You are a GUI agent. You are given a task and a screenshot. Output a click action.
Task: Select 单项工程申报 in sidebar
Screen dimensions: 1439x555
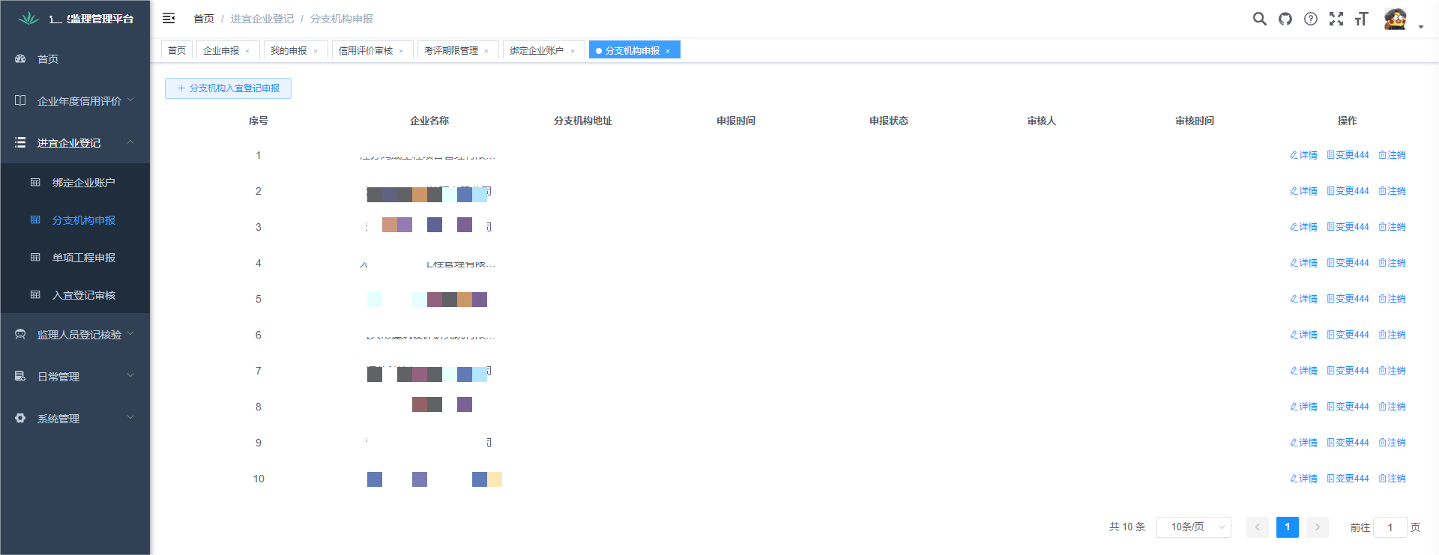coord(83,258)
